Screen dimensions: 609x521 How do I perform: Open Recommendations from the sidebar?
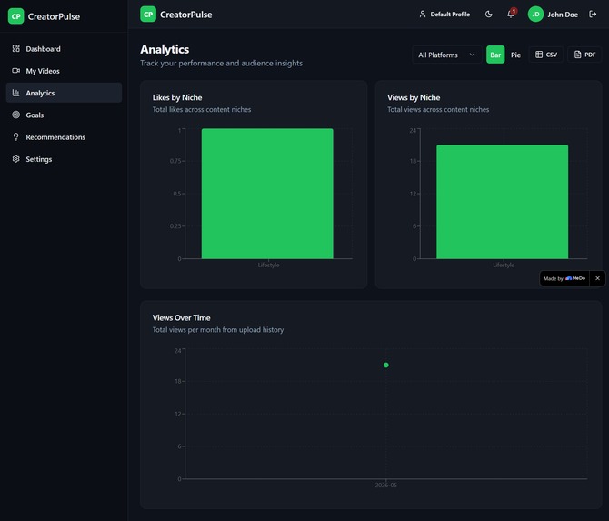click(65, 136)
